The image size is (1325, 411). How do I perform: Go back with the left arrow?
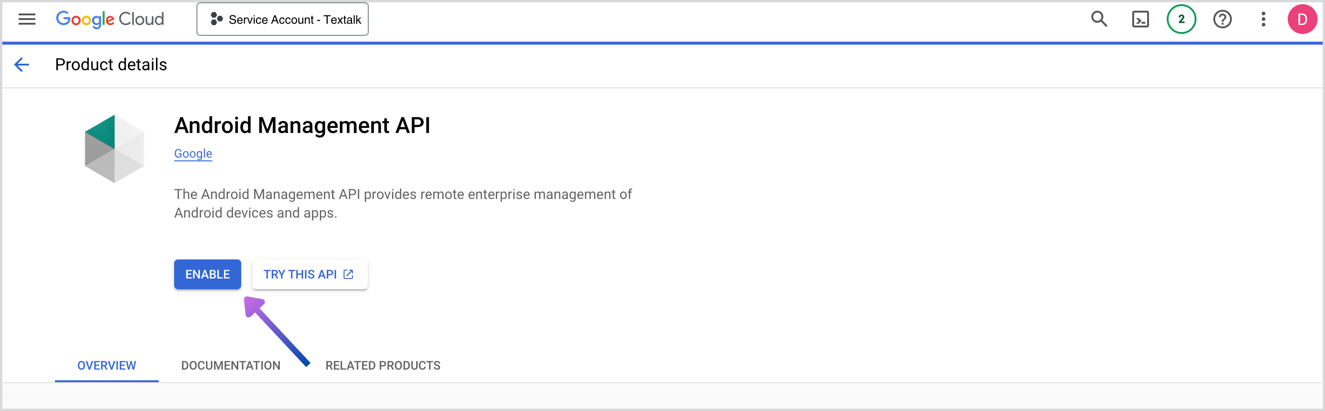click(21, 65)
